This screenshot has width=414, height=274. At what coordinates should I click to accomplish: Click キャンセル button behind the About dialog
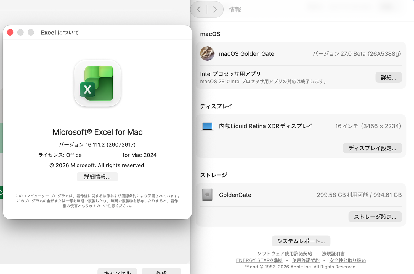117,271
